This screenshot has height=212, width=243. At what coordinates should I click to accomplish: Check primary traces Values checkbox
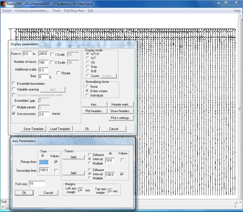(122, 160)
